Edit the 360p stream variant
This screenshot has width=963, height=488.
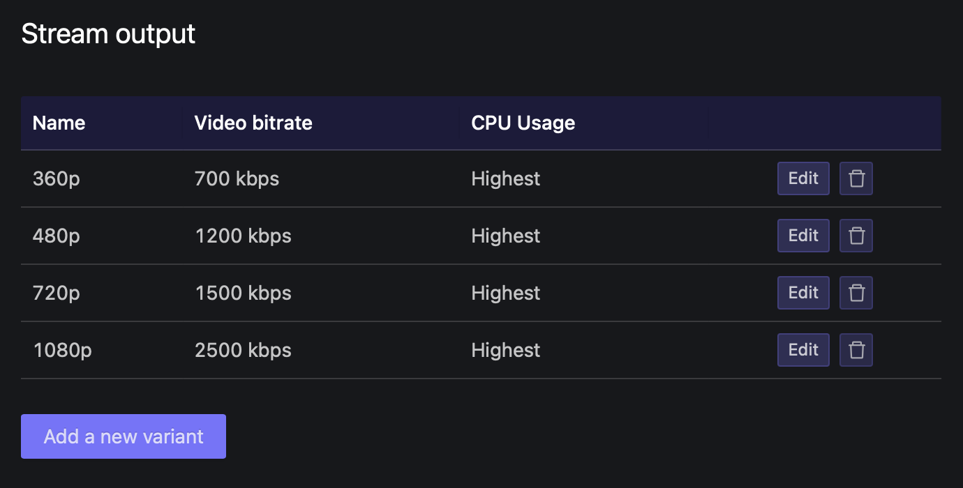(803, 178)
